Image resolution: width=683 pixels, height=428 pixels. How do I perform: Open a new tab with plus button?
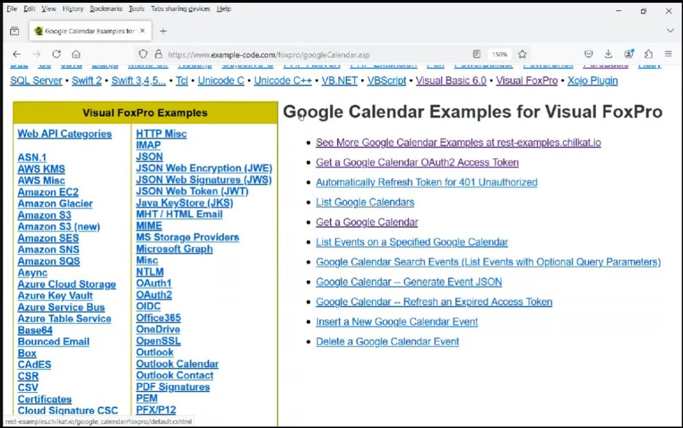163,31
